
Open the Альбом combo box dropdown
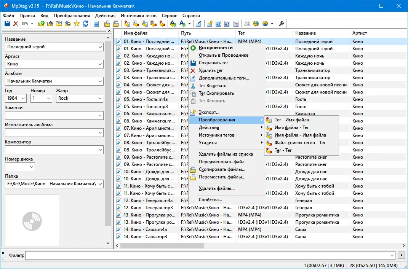coord(100,81)
